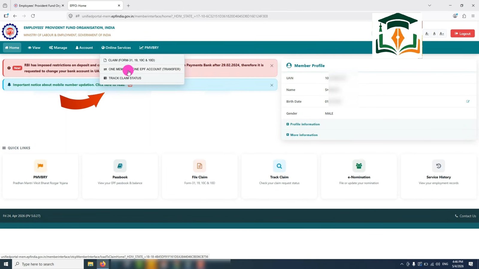The height and width of the screenshot is (269, 479).
Task: Open the Service History quick link card
Action: coord(439,176)
